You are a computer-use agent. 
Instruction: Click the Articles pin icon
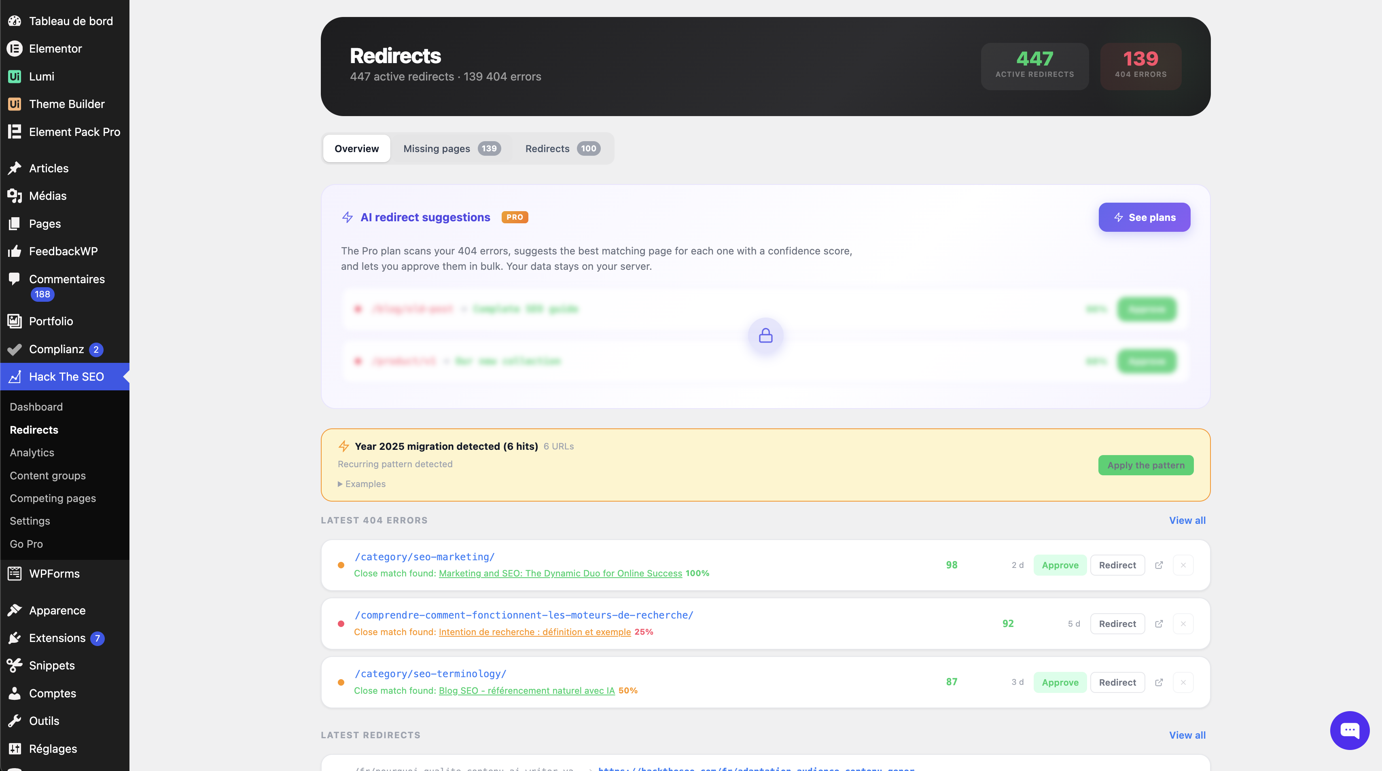(x=15, y=168)
